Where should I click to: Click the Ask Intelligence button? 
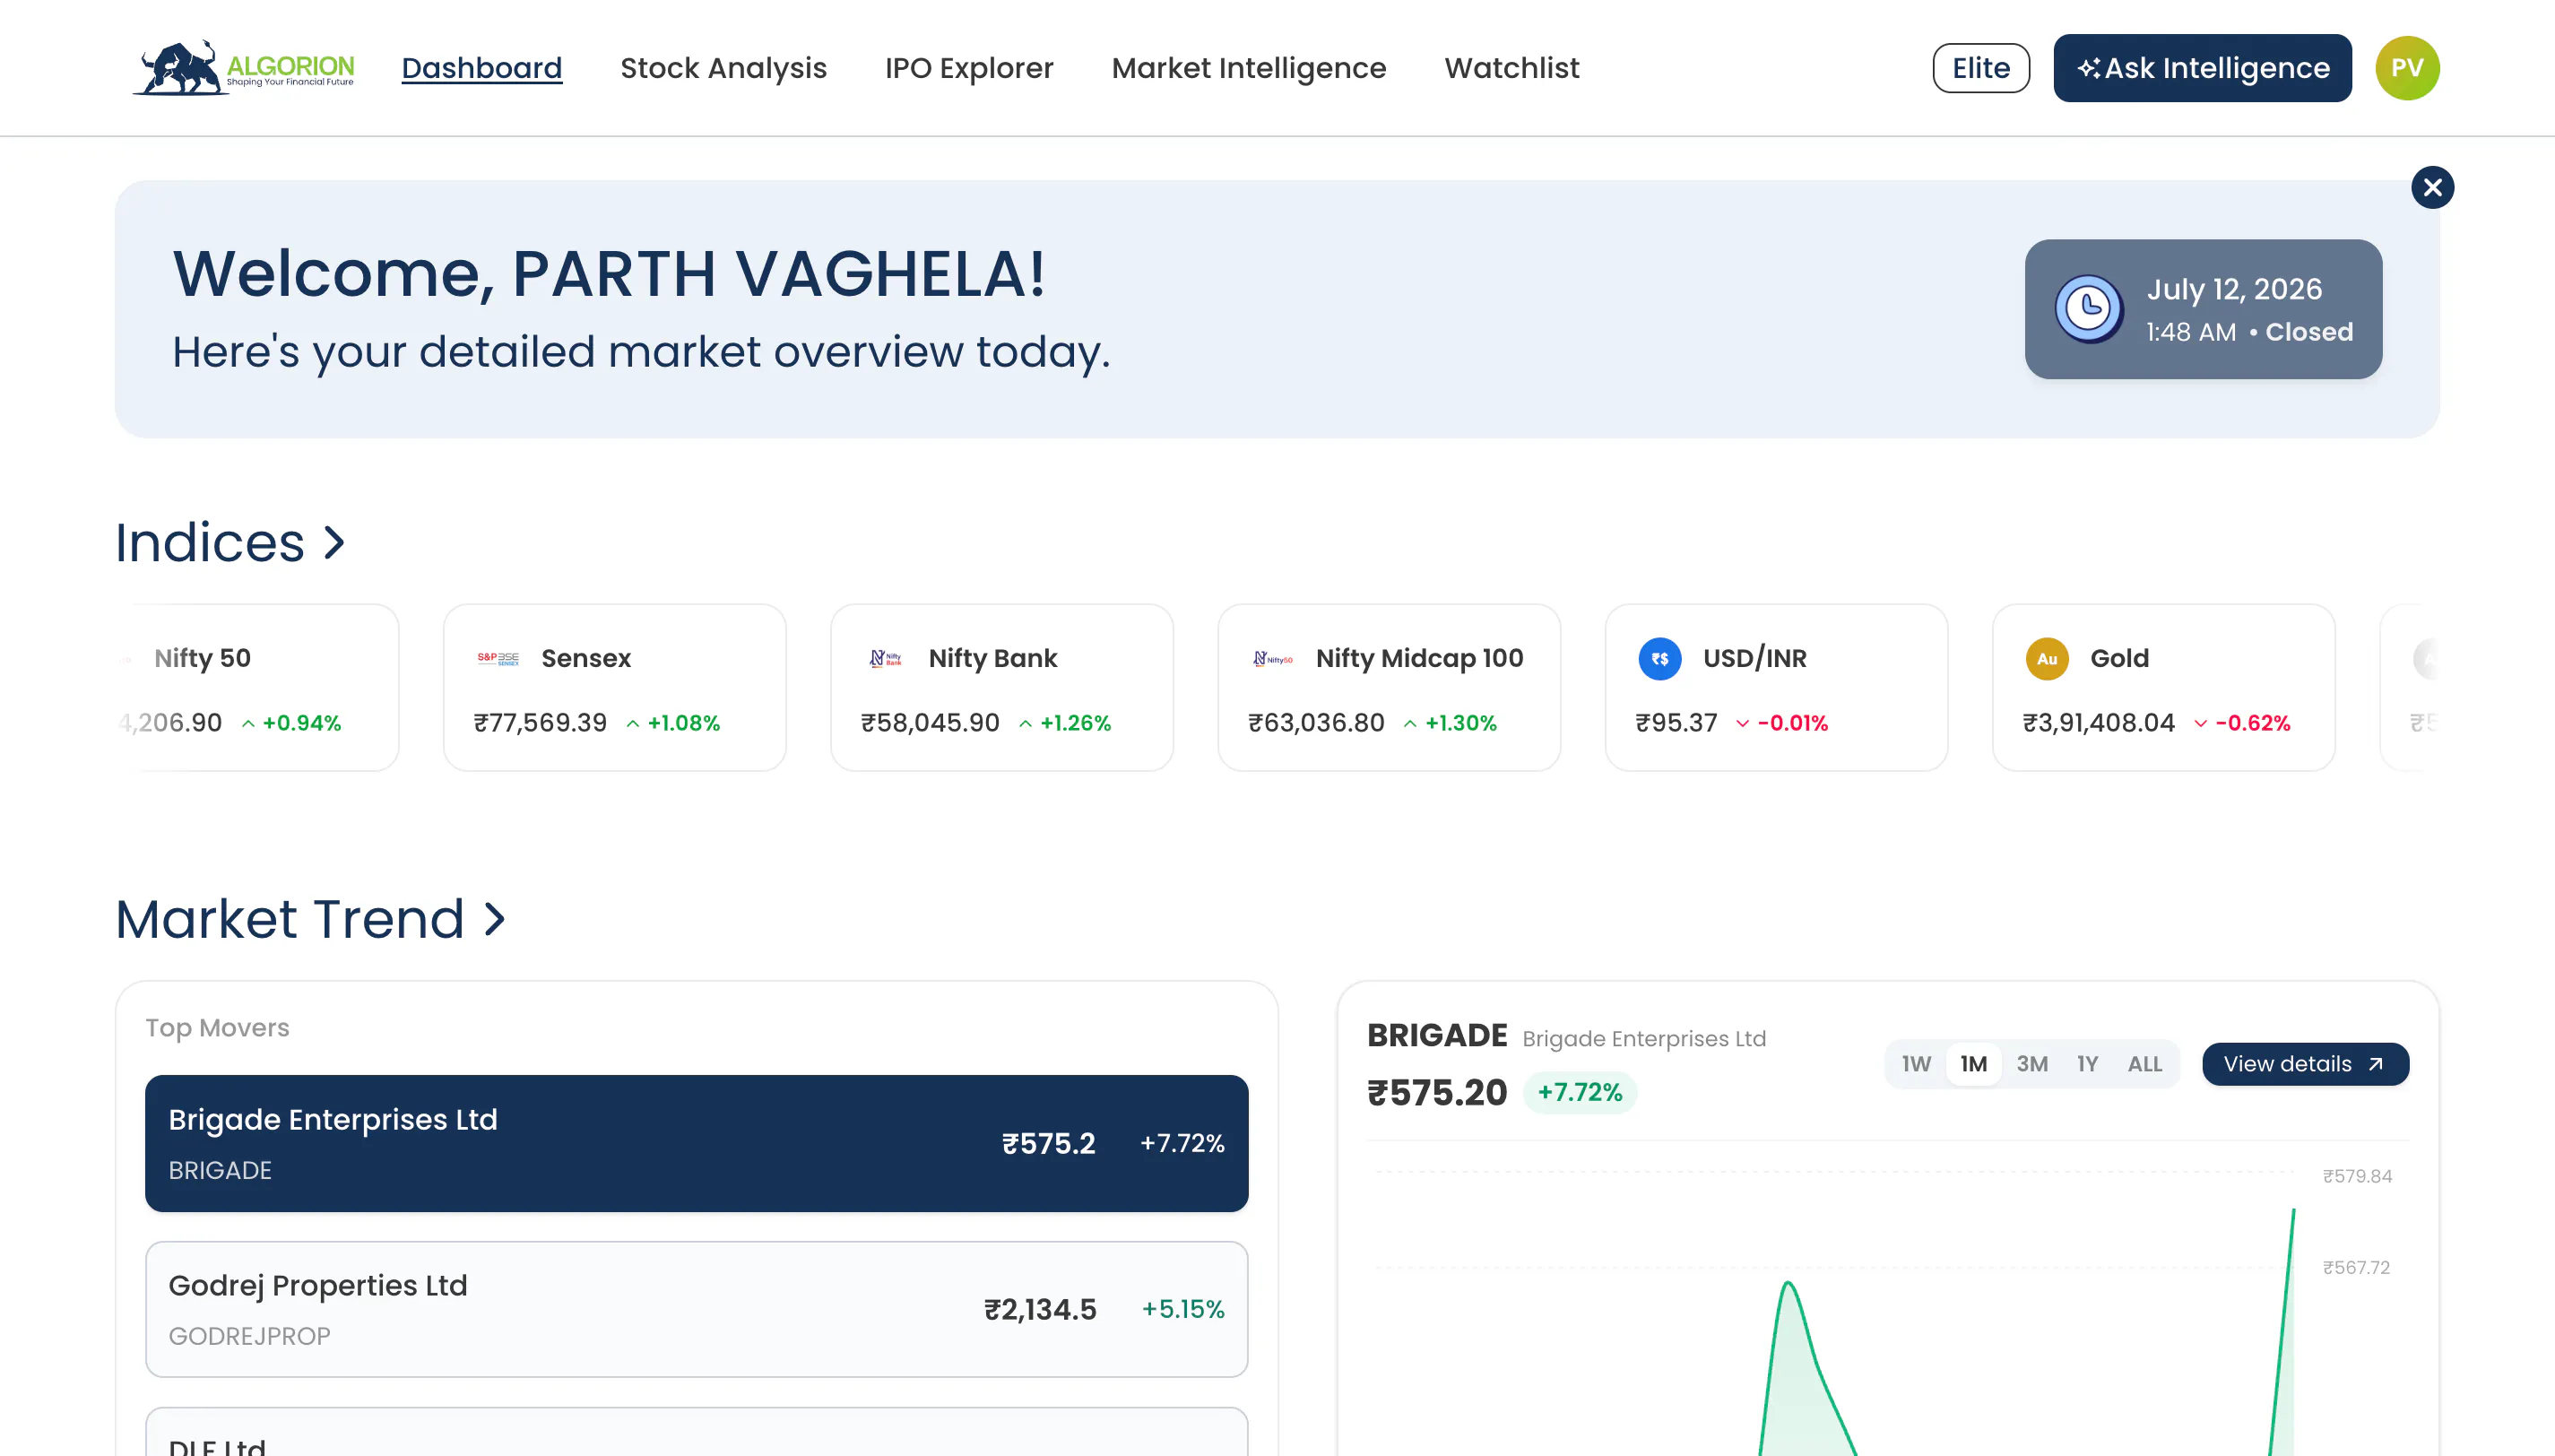[2202, 68]
